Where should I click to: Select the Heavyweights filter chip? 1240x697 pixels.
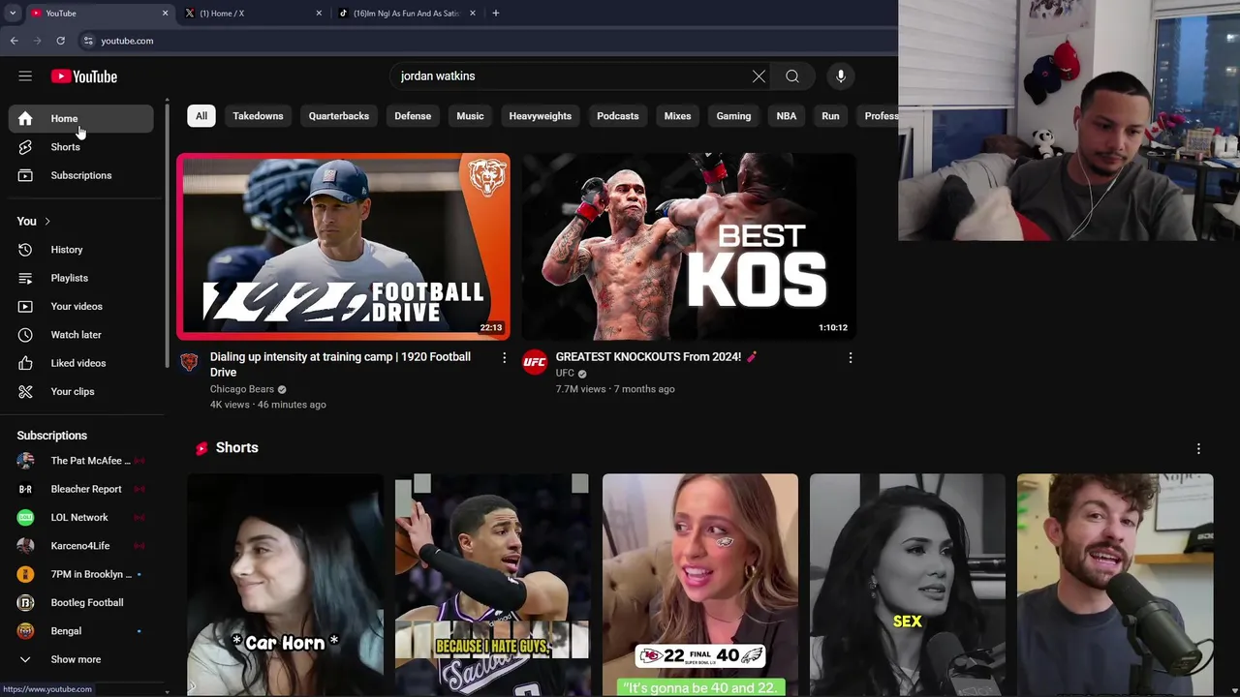tap(541, 116)
